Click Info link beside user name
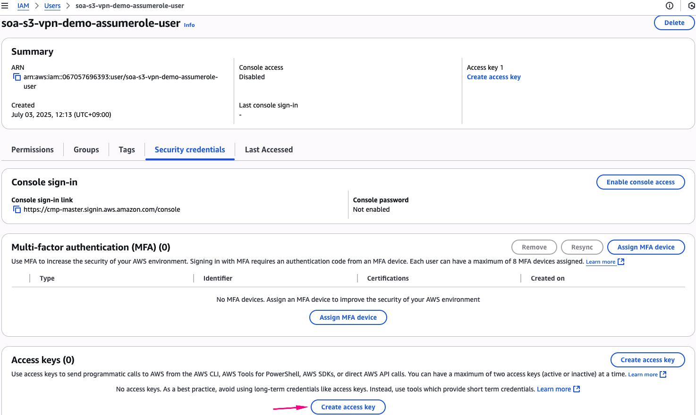The image size is (696, 415). point(189,25)
